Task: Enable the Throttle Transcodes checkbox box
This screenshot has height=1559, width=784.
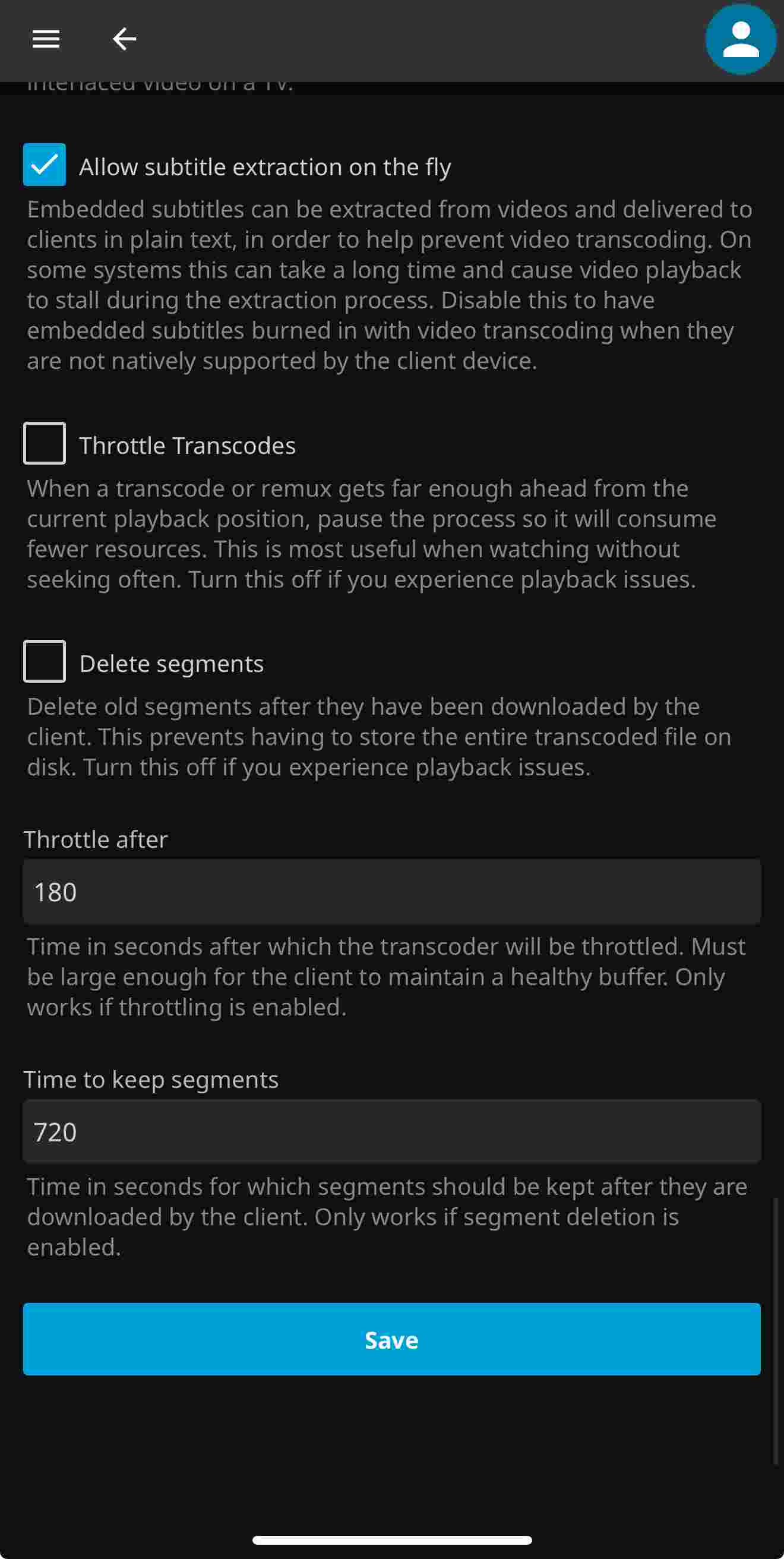Action: (x=45, y=443)
